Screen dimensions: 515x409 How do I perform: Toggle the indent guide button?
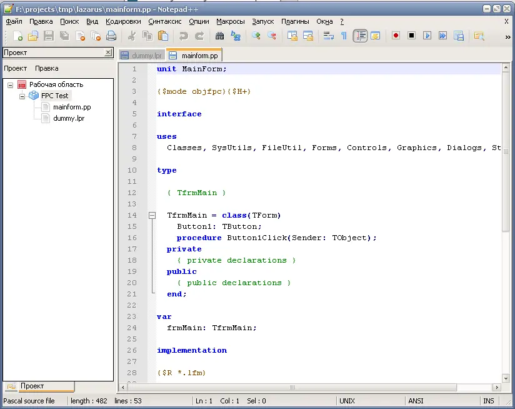(360, 36)
